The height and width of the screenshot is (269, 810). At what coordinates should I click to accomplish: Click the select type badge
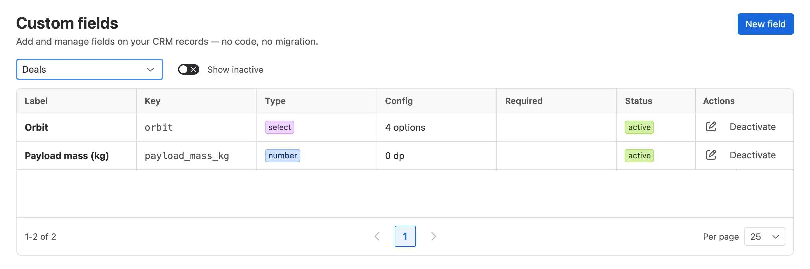[x=280, y=127]
